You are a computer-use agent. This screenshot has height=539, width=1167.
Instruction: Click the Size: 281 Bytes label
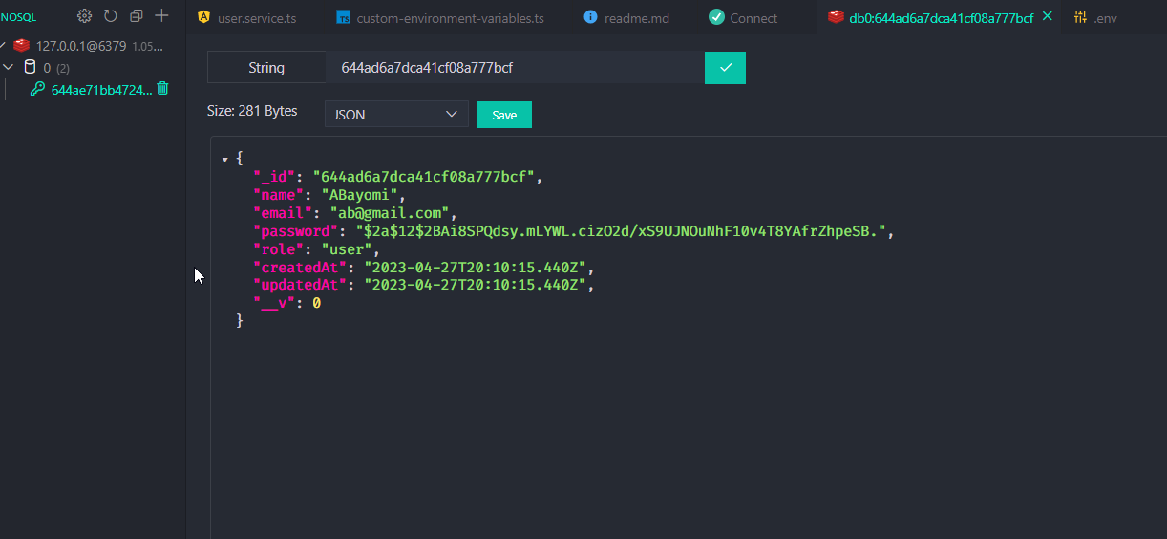[252, 111]
